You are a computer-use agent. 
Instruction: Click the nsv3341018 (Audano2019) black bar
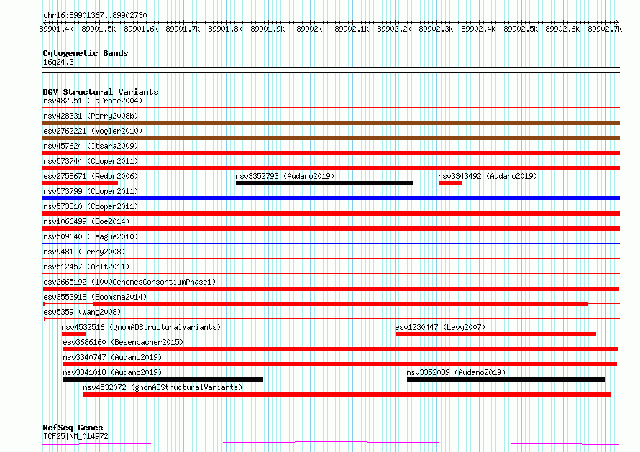click(163, 379)
